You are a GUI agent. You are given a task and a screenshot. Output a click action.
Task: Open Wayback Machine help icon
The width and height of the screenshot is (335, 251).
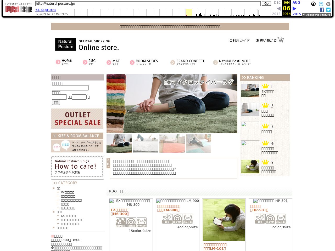tap(321, 4)
